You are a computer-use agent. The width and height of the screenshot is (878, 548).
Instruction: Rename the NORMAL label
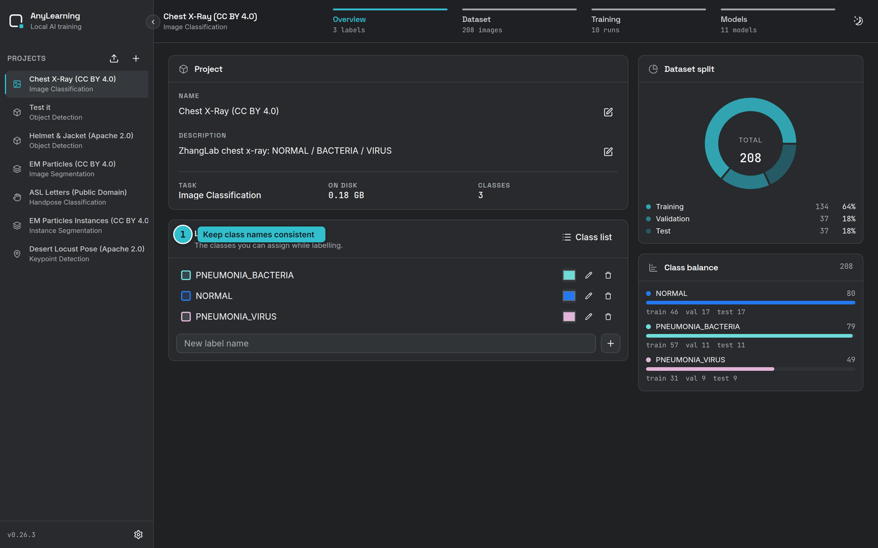pos(589,296)
